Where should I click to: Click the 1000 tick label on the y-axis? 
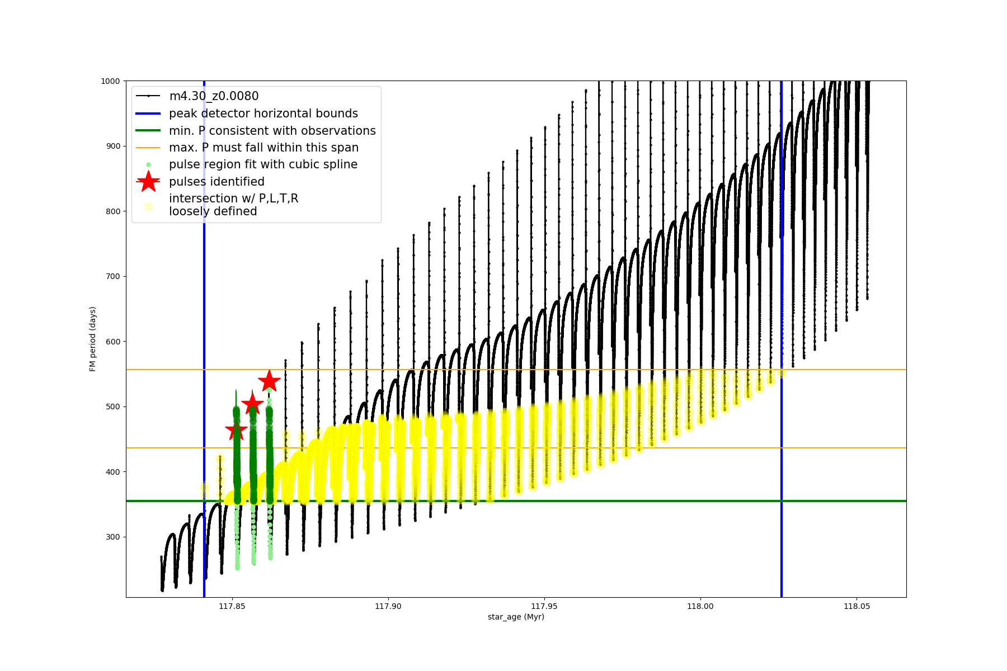pyautogui.click(x=110, y=81)
